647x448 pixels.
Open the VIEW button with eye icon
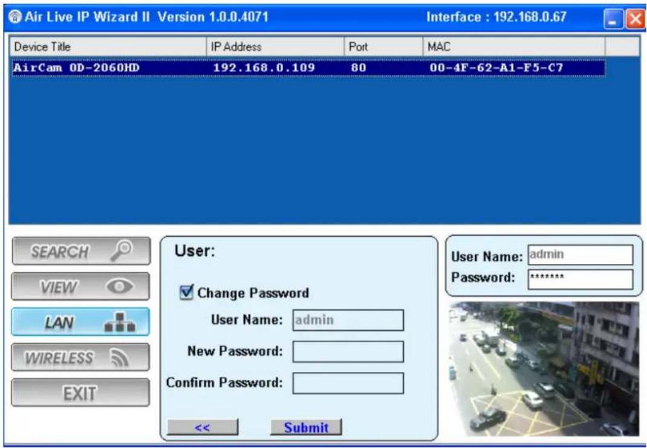[x=80, y=286]
